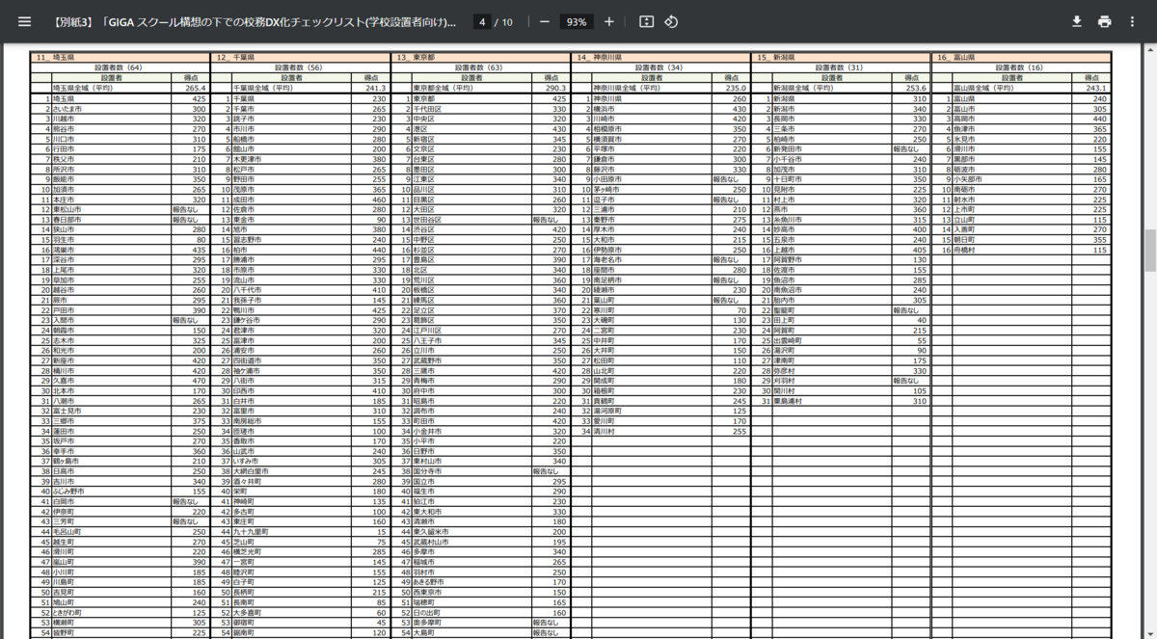Screen dimensions: 1157x639
Task: Select header "12_ 千葉県"
Action: (235, 58)
